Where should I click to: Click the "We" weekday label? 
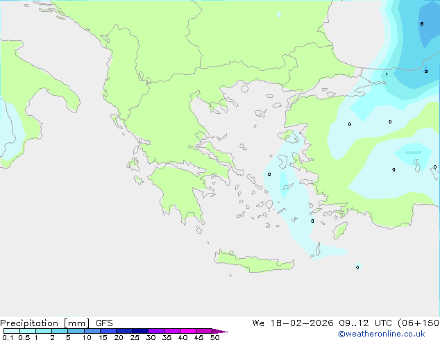(258, 323)
